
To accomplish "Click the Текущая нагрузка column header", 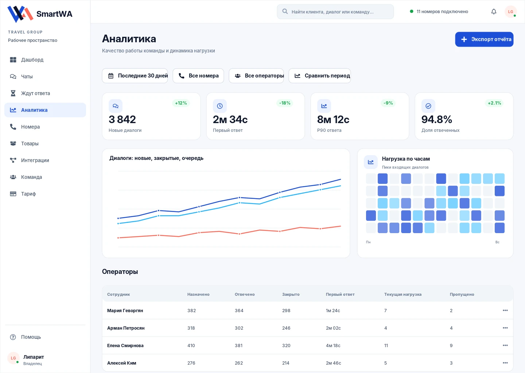I will pos(403,294).
